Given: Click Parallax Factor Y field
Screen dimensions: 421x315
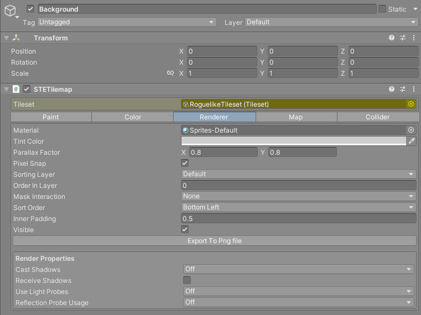Looking at the screenshot, I should (302, 152).
